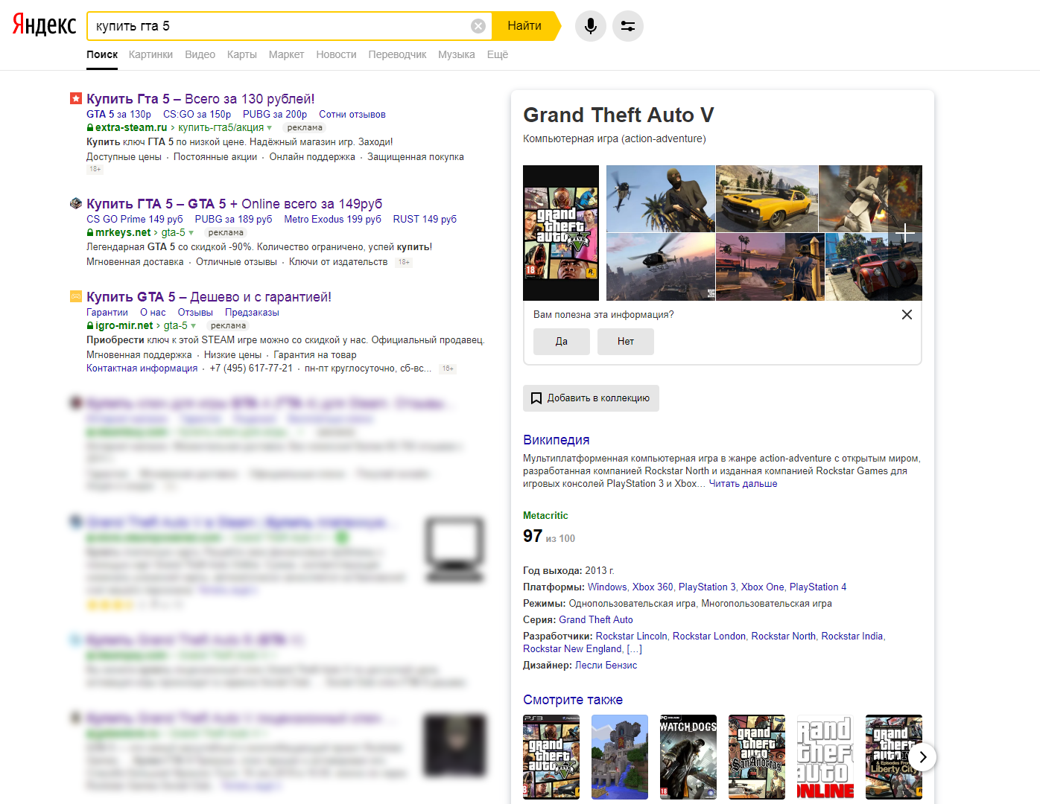Open search settings sliders icon

[x=628, y=26]
